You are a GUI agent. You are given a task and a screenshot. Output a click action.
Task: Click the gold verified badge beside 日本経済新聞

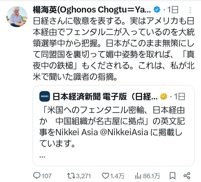click(x=163, y=96)
